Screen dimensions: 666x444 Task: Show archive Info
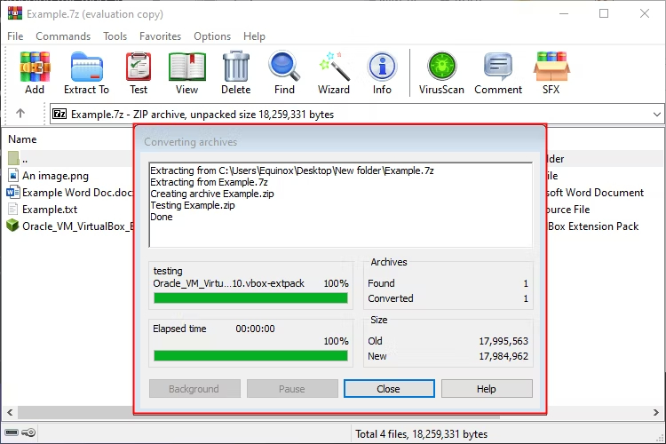pos(382,67)
